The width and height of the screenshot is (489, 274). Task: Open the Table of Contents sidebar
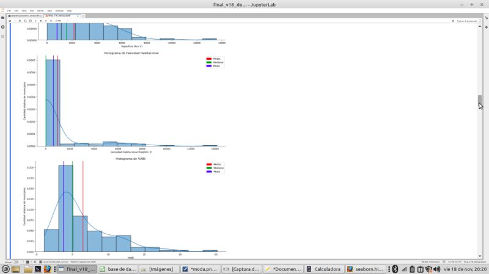[3, 37]
